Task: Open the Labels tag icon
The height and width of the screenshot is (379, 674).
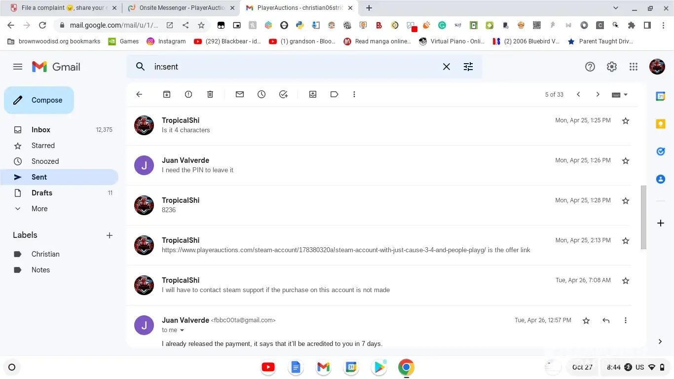Action: [335, 94]
